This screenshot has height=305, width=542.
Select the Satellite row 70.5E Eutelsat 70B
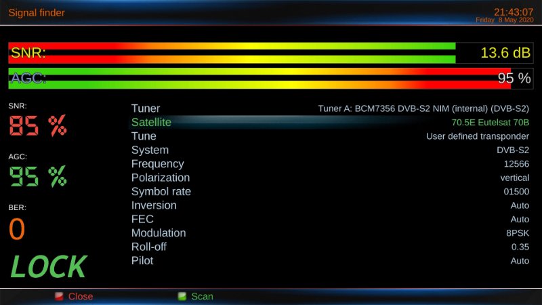pos(330,123)
